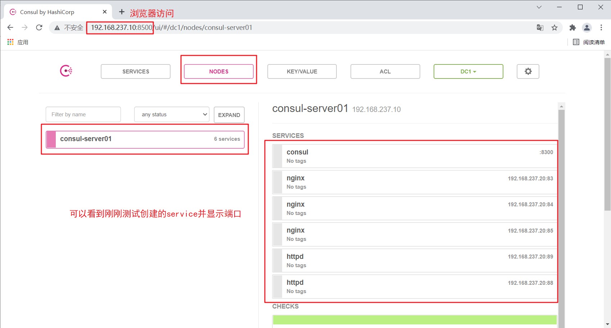
Task: Open the consul service on port 8300
Action: (415, 156)
